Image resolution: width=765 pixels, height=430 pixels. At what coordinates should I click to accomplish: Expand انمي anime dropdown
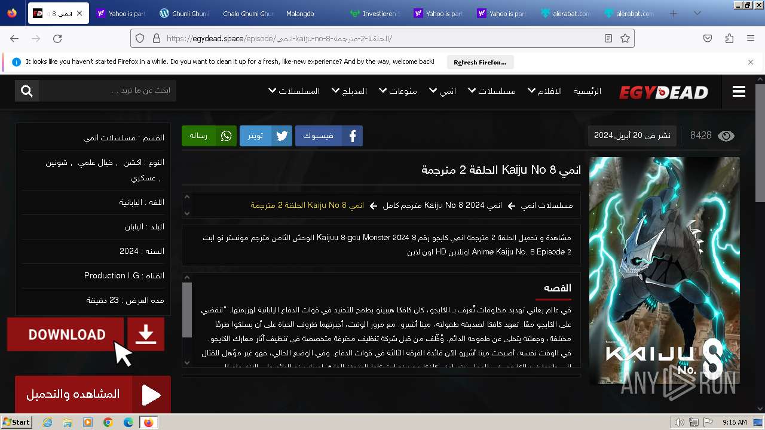click(x=442, y=91)
